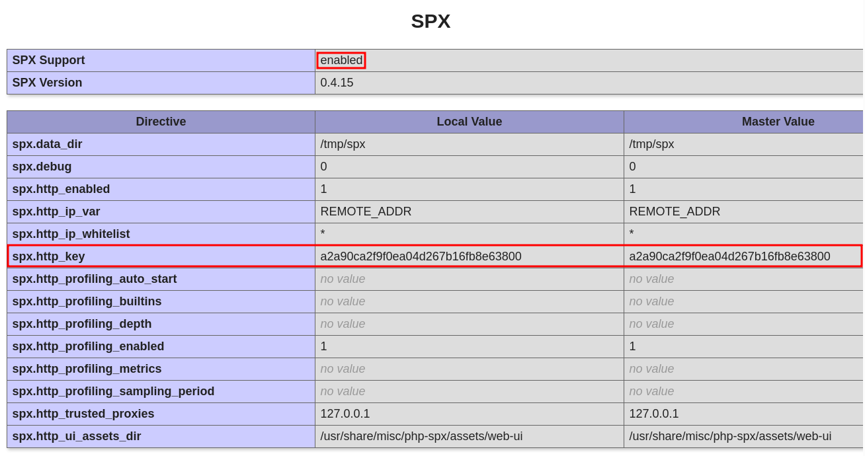Click master 'no value' of spx.http_profiling_metrics
The image size is (865, 456).
pyautogui.click(x=651, y=369)
